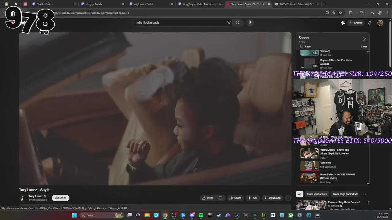Open File Explorer from the taskbar
Image resolution: width=392 pixels, height=220 pixels.
(x=147, y=215)
